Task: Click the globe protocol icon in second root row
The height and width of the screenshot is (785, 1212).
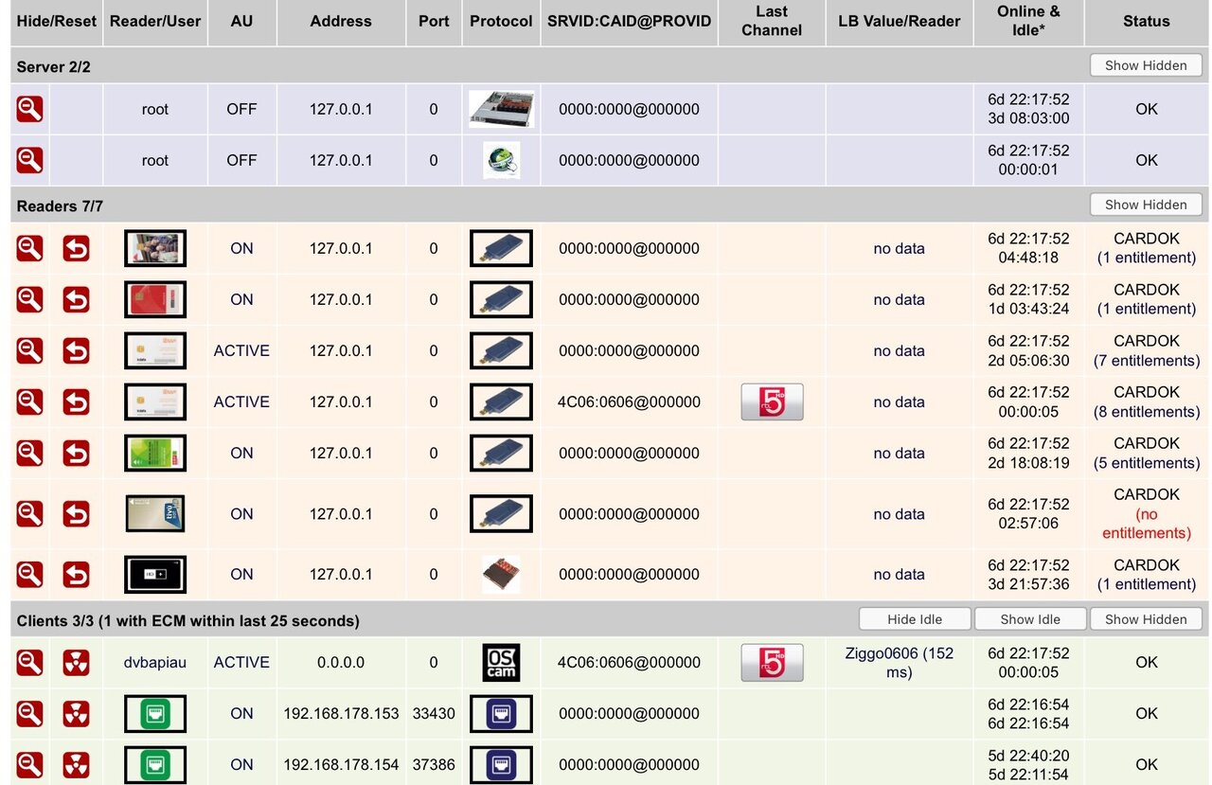Action: click(x=501, y=161)
